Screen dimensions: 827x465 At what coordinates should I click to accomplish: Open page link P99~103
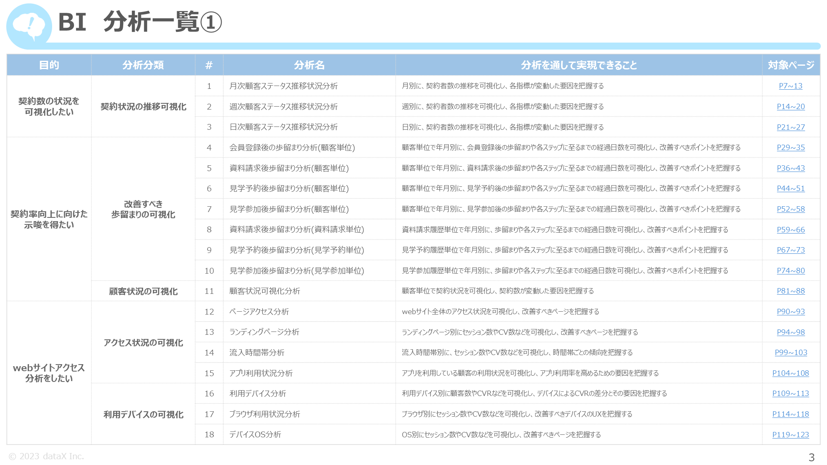791,353
